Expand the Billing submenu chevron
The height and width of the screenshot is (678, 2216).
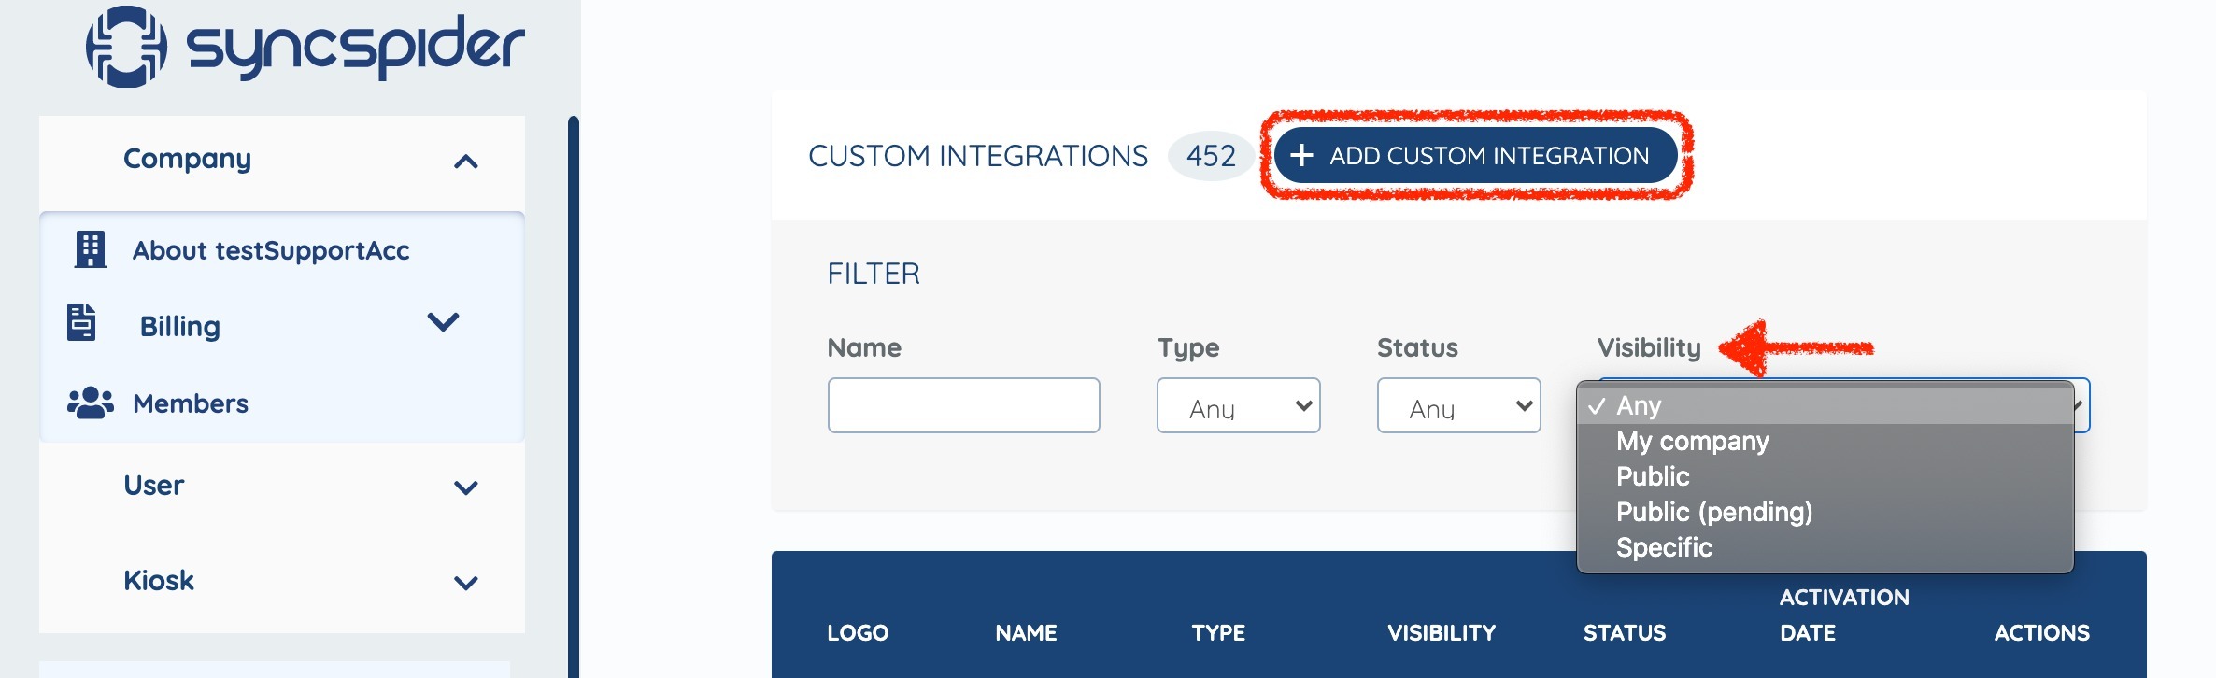point(443,322)
